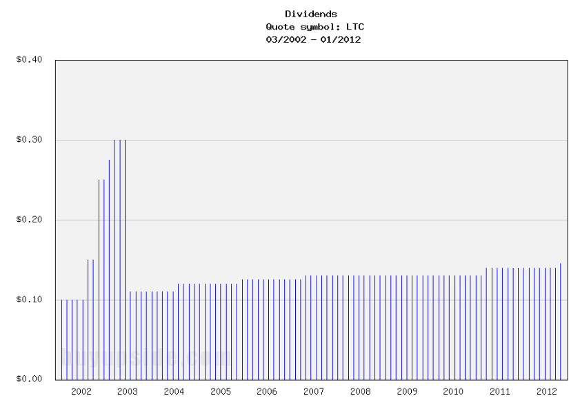Screen dimensions: 580x407
Task: Click the "Dividends" chart title
Action: [311, 14]
